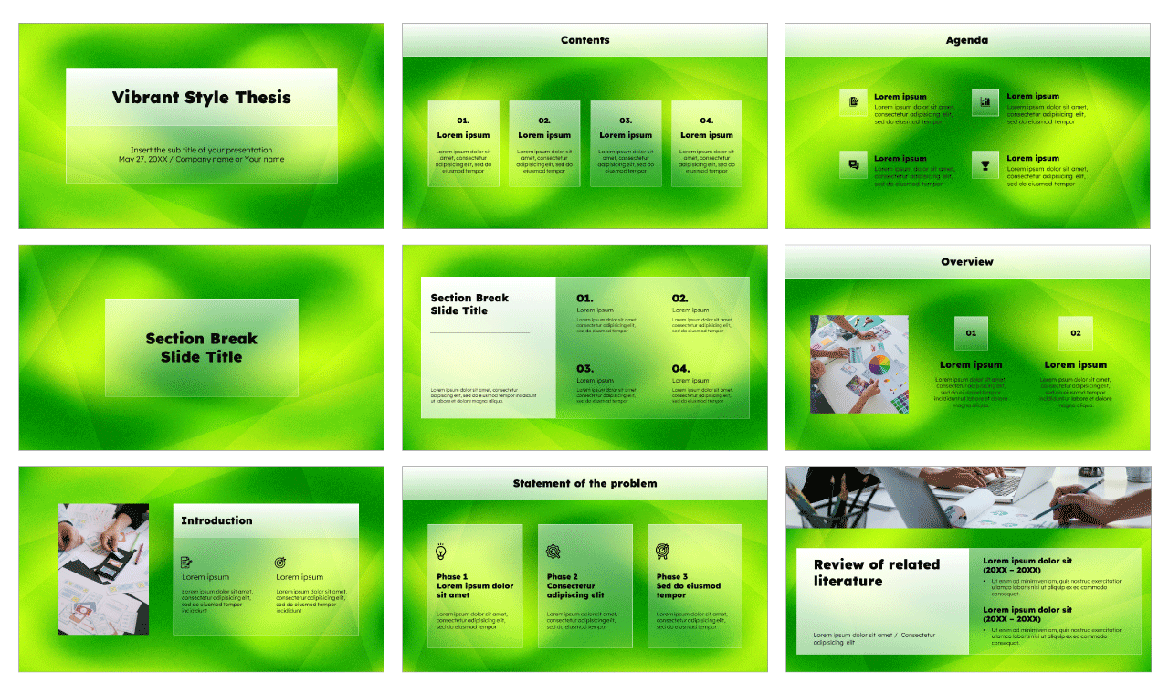Click the 'Phase 3 Sed do eiusmod tempor' heading
1169x694 pixels.
tap(689, 586)
